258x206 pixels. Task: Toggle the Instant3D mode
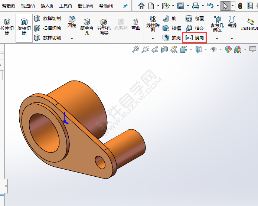tap(249, 24)
